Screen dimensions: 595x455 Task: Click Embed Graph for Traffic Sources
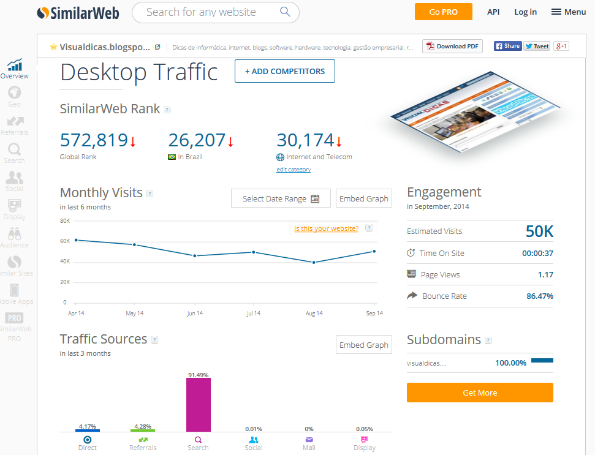click(x=364, y=345)
